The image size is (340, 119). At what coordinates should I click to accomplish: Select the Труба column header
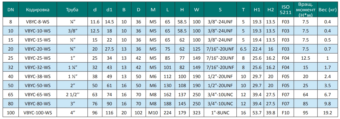[x=72, y=10]
